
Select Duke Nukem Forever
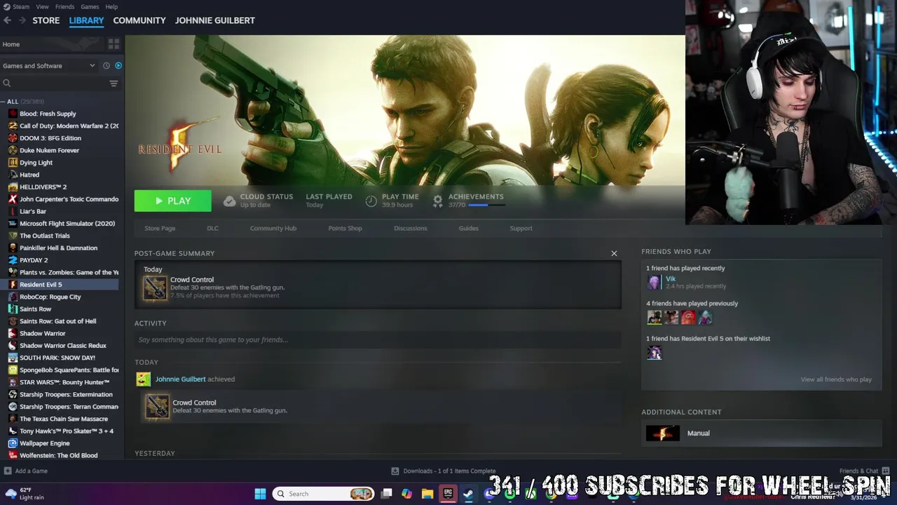[x=49, y=150]
